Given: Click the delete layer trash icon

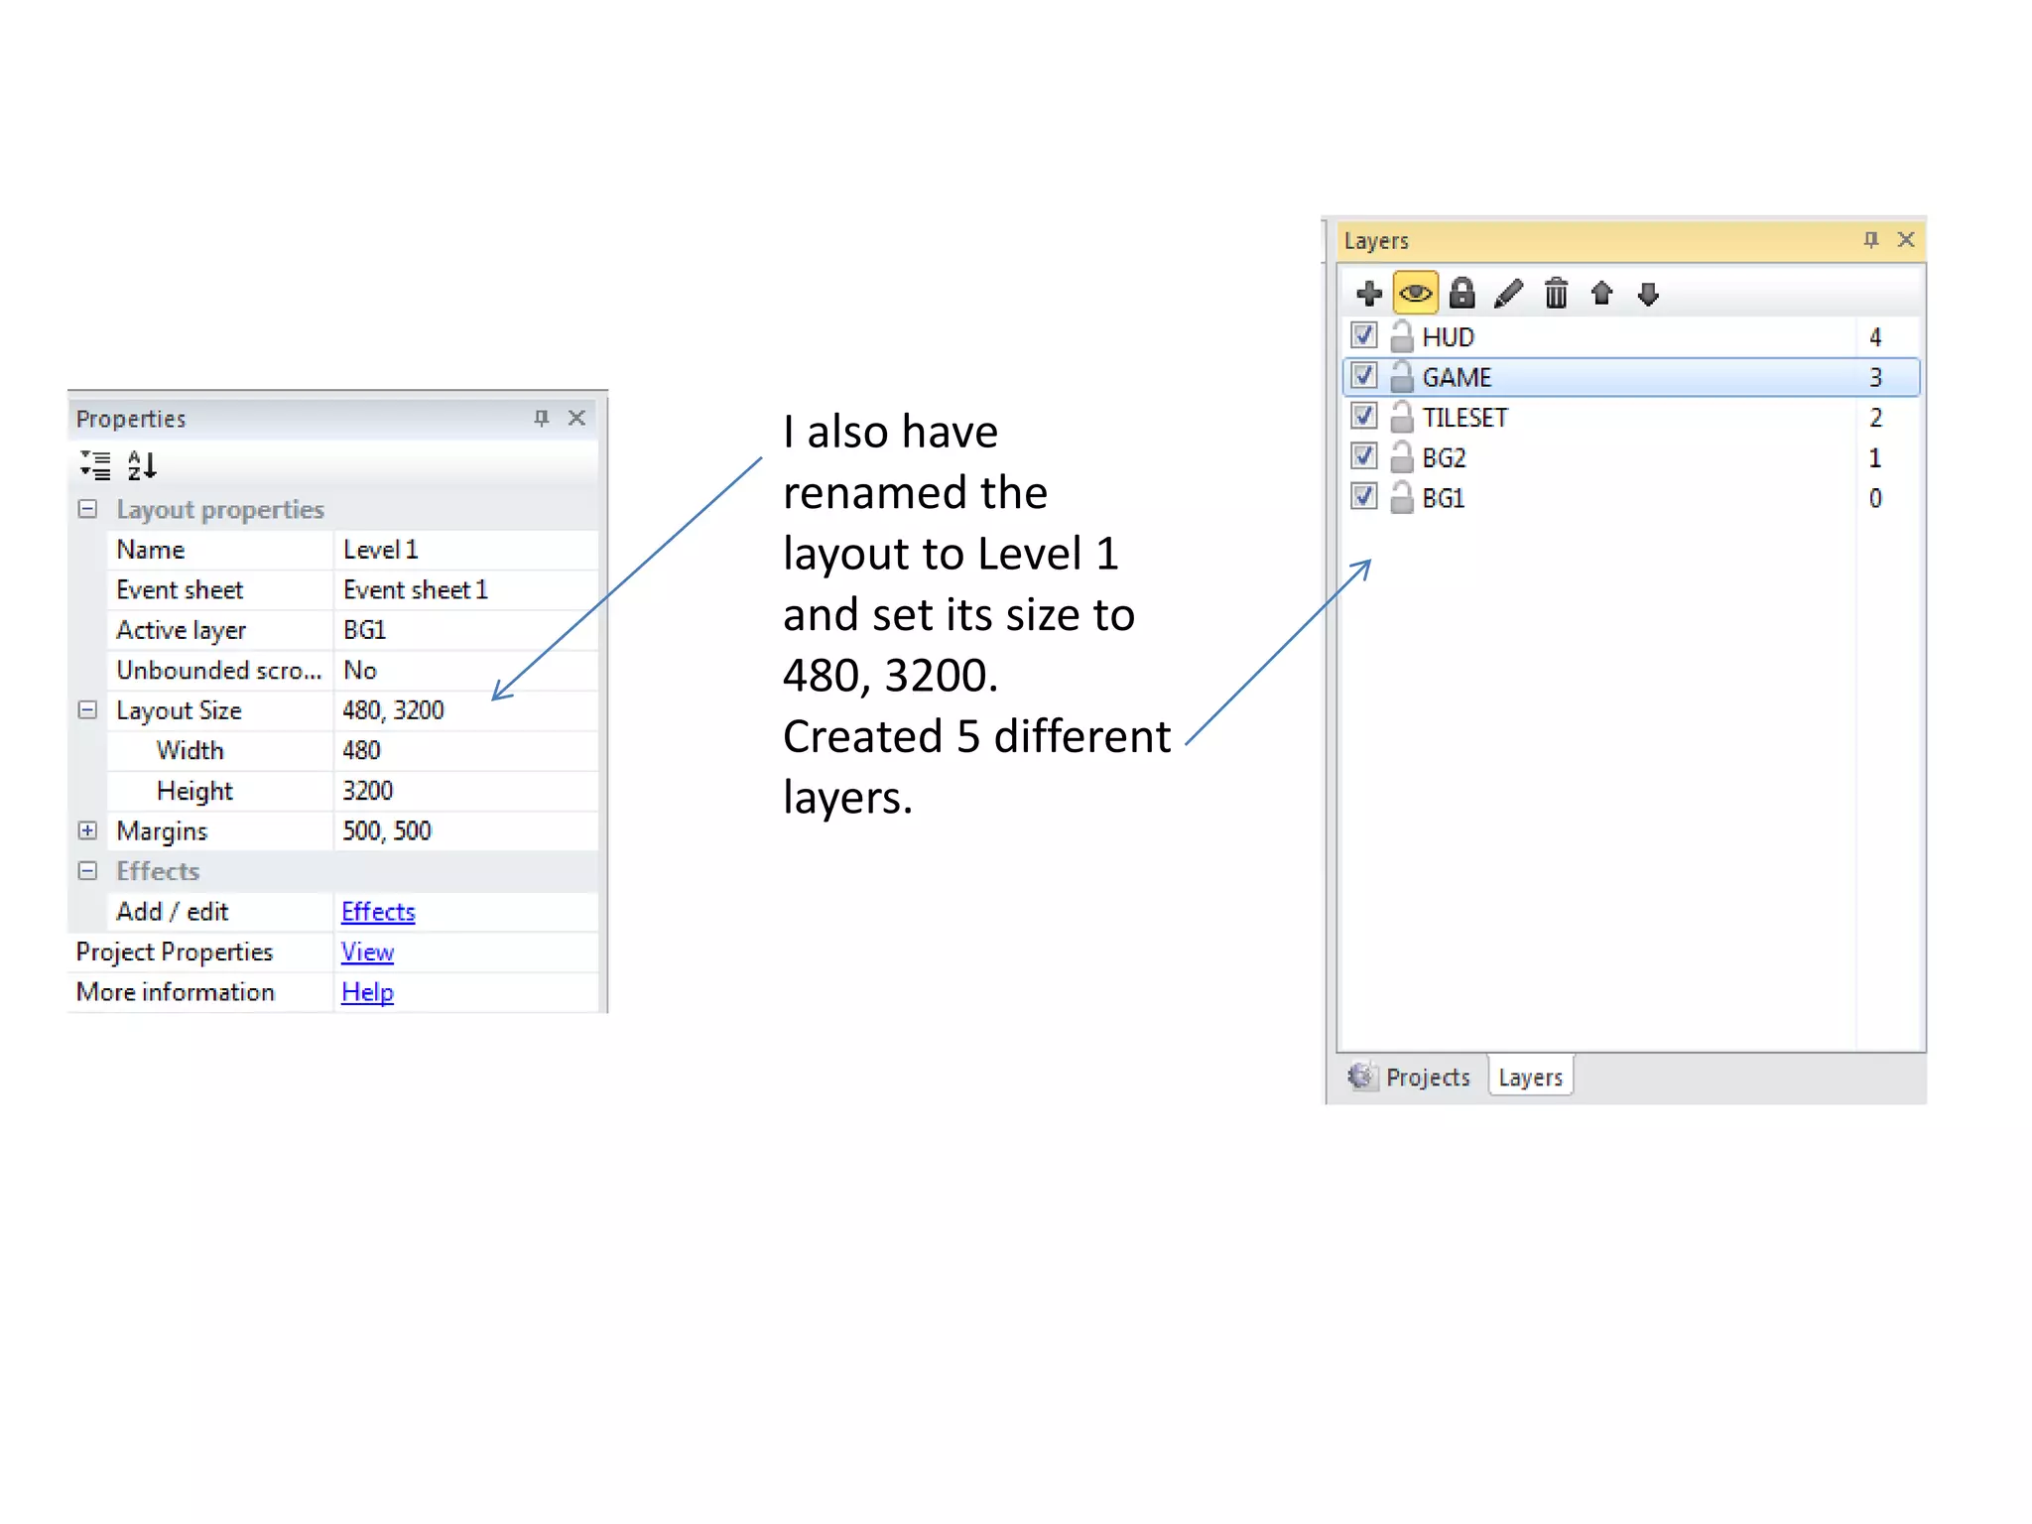Looking at the screenshot, I should [x=1556, y=294].
